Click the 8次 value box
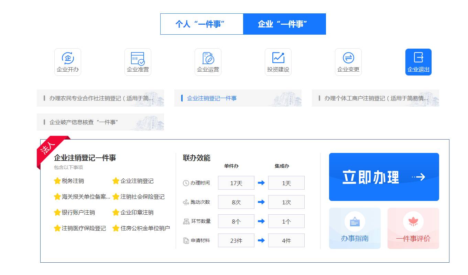This screenshot has width=468, height=275. point(236,202)
